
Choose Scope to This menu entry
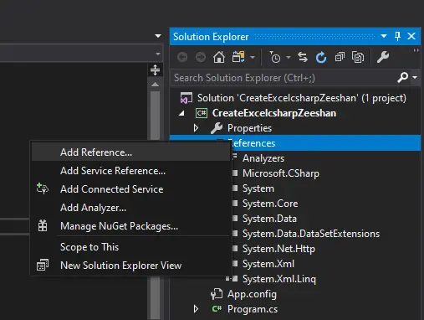pos(130,247)
